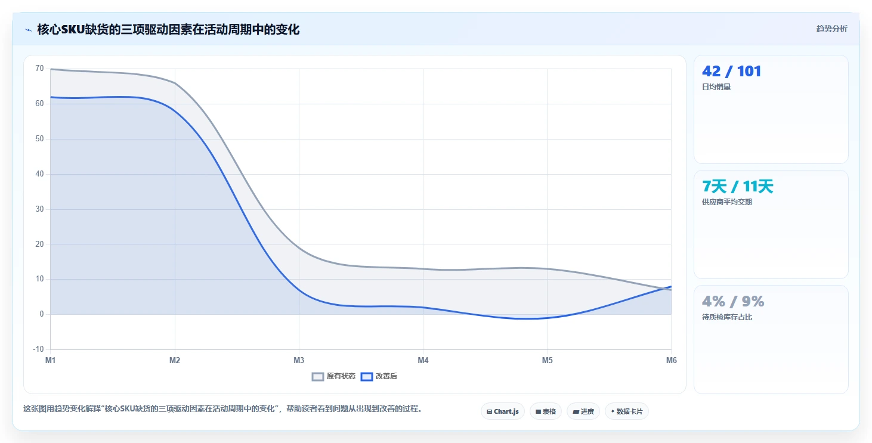The width and height of the screenshot is (872, 443).
Task: Toggle the 改善后 legend item
Action: [379, 376]
